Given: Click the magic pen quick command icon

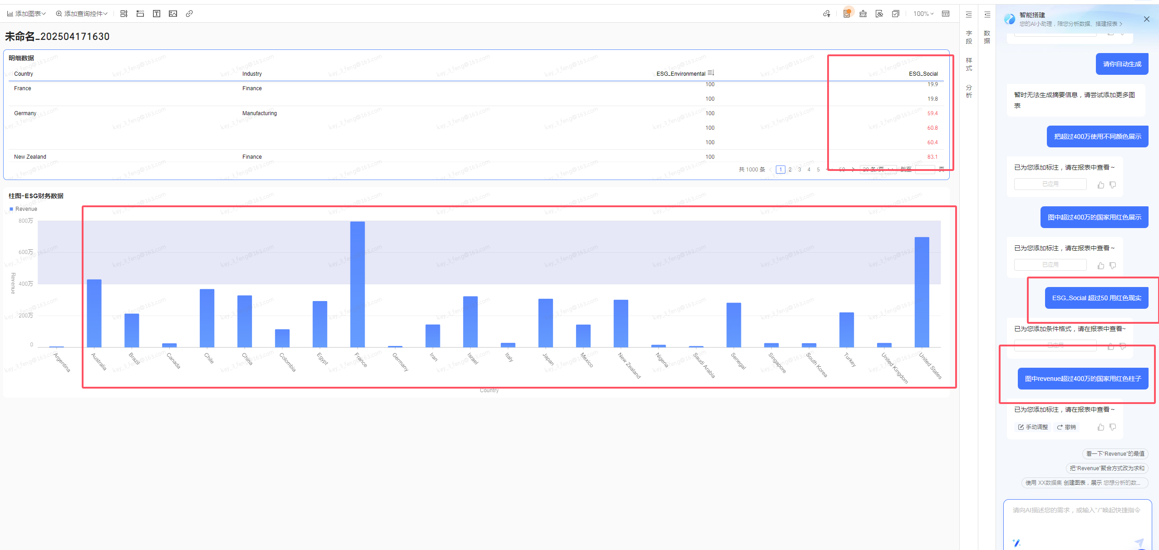Looking at the screenshot, I should [1017, 542].
